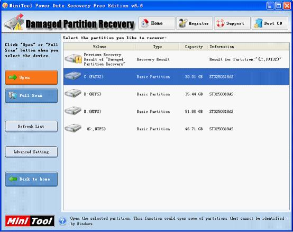The width and height of the screenshot is (293, 232).
Task: Sort by the Volume column header
Action: (x=99, y=47)
